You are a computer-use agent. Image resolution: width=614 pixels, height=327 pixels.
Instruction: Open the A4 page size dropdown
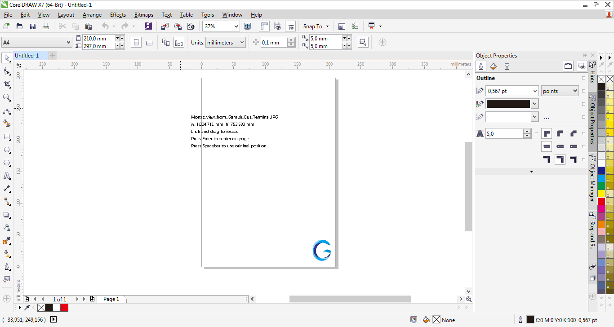[68, 42]
